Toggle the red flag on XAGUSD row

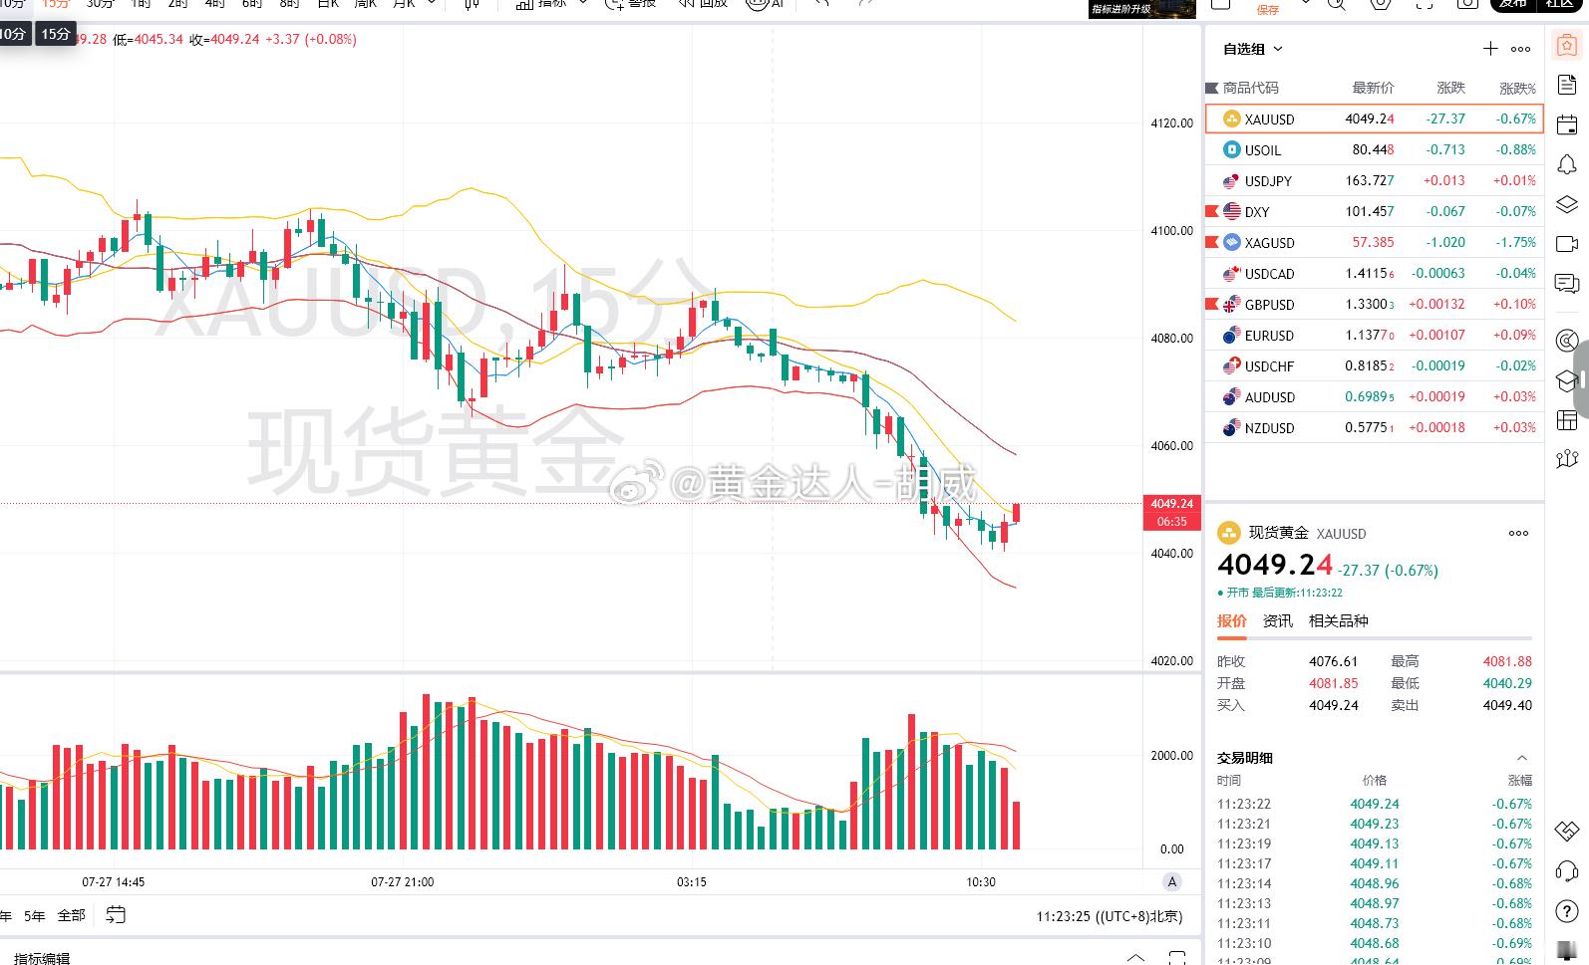tap(1212, 242)
